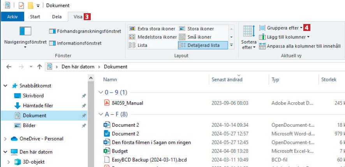This screenshot has height=167, width=345.
Task: Click Anpassa alla kolumner till innehåll
Action: coord(299,46)
